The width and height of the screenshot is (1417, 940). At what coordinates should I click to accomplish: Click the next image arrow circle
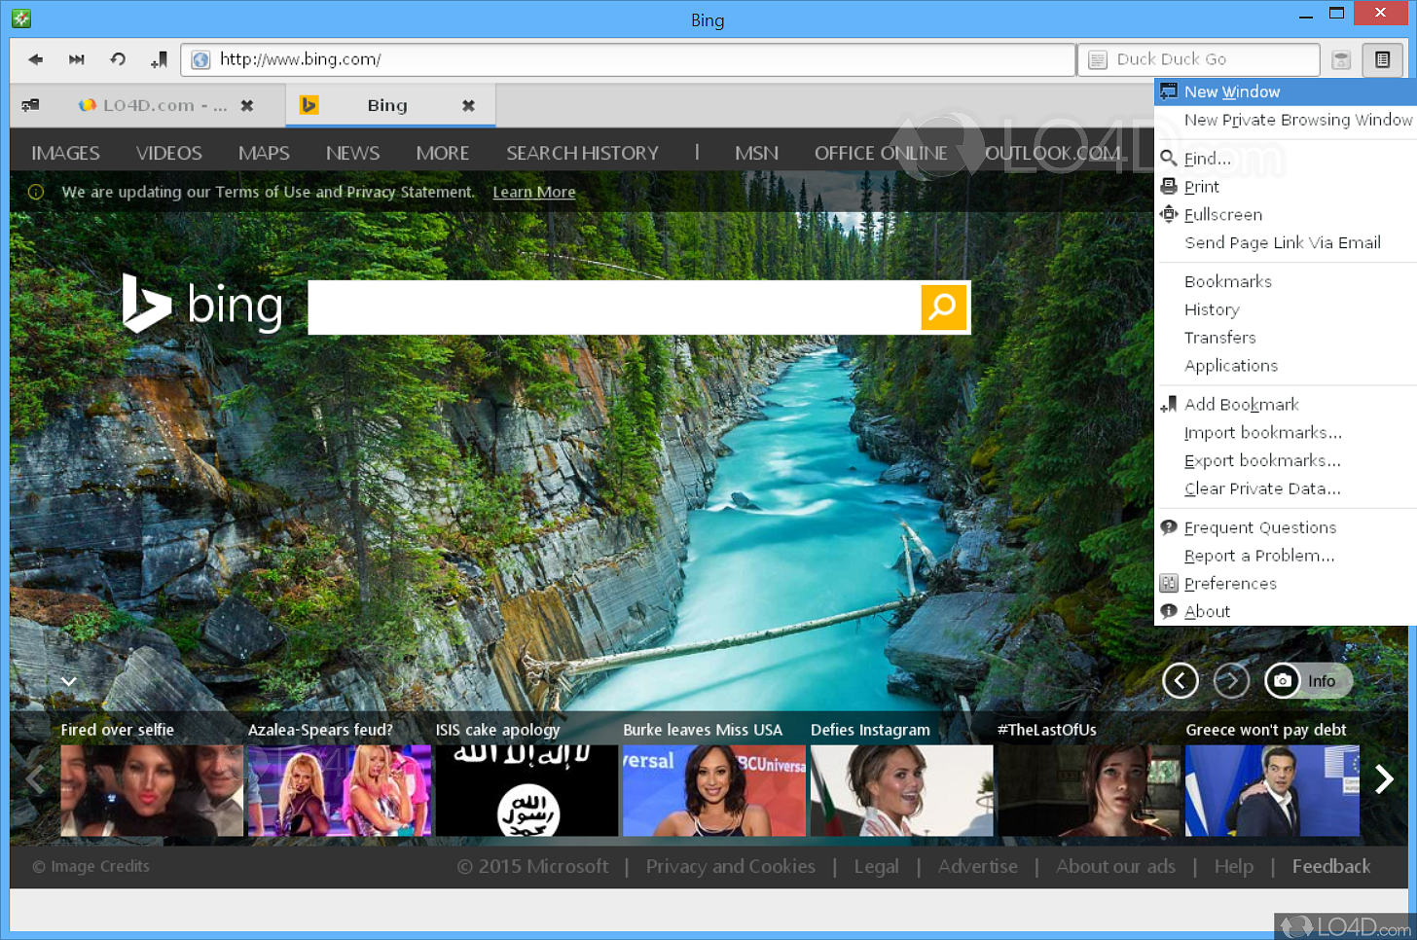[1231, 680]
